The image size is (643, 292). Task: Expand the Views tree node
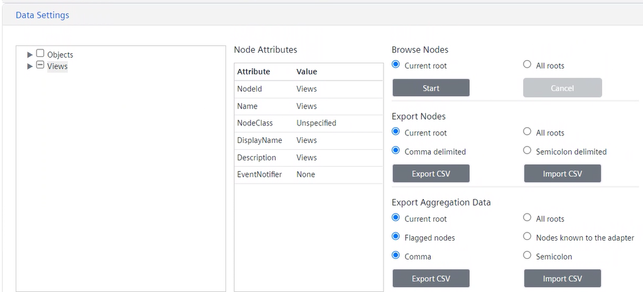(x=30, y=66)
